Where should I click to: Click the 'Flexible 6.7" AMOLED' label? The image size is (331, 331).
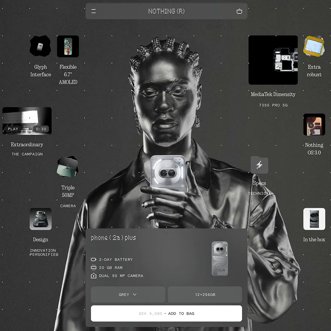tap(68, 74)
